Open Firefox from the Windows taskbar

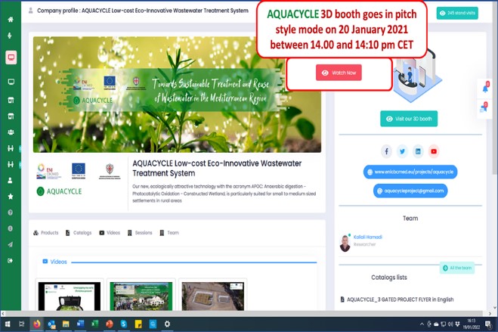[x=36, y=324]
